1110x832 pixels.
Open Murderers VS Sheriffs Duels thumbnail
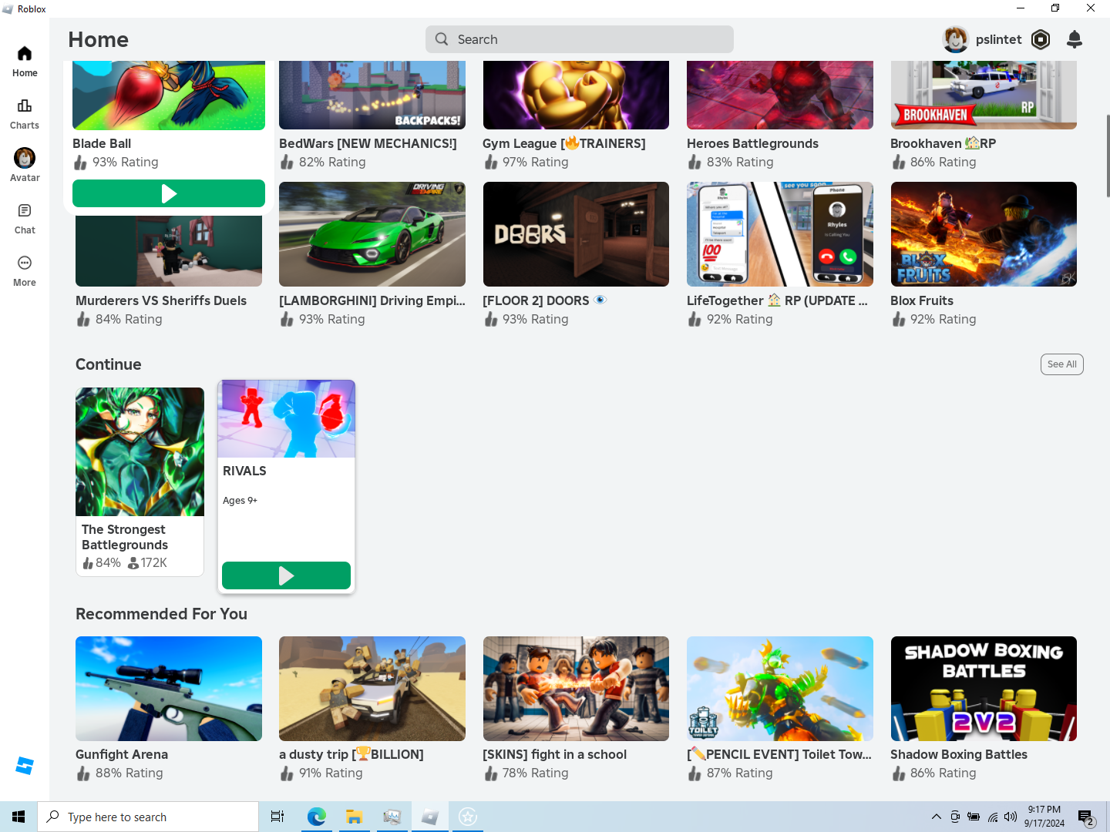coord(169,251)
